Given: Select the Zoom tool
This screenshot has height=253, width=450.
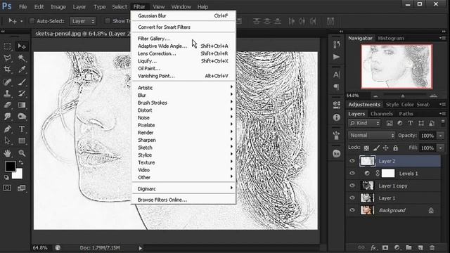Looking at the screenshot, I should tap(22, 153).
